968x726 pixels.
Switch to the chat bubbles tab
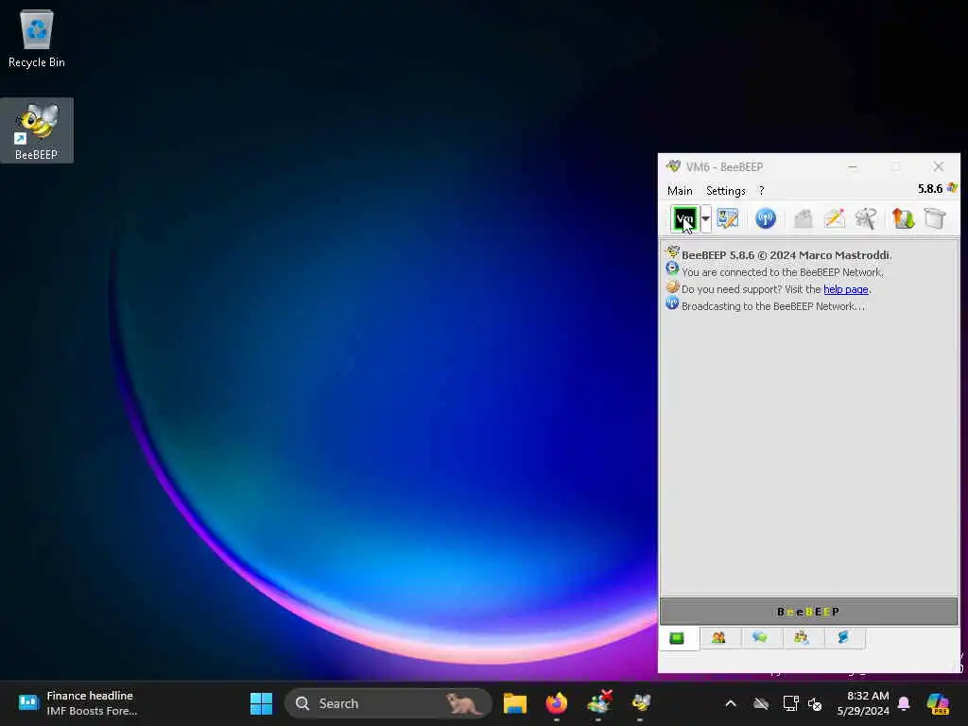pyautogui.click(x=760, y=638)
